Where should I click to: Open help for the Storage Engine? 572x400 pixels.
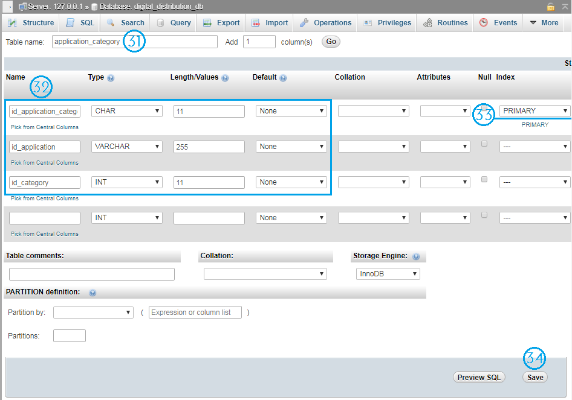coord(416,256)
